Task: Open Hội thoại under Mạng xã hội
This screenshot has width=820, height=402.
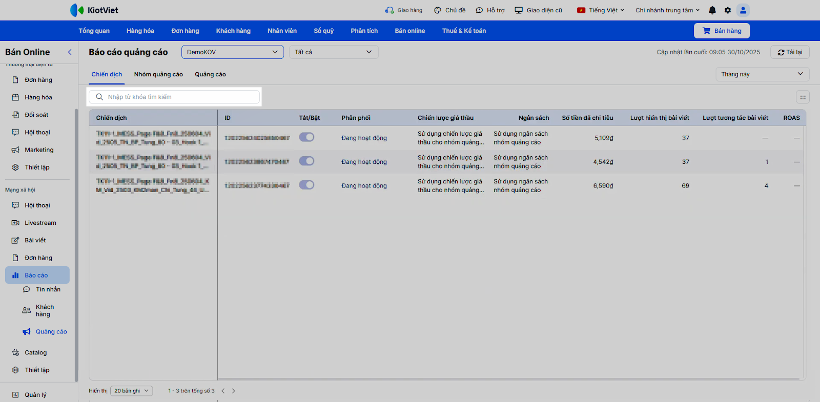Action: point(37,205)
